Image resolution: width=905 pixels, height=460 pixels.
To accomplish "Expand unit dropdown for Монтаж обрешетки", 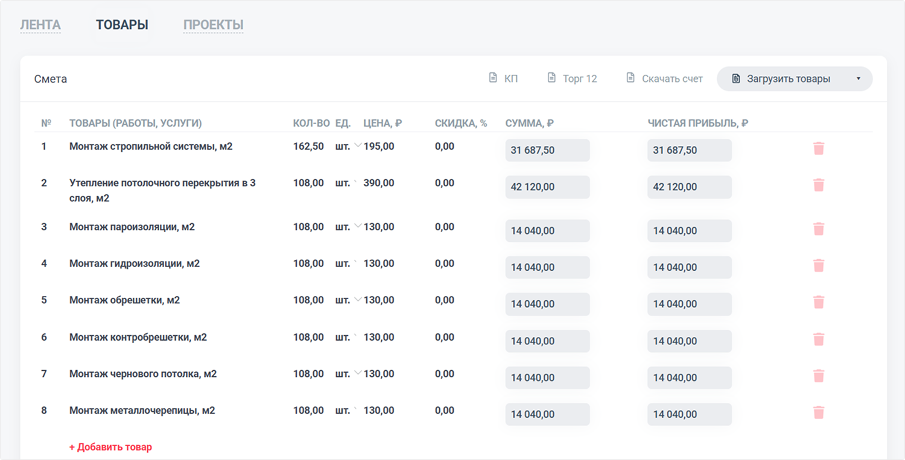I will [x=357, y=300].
